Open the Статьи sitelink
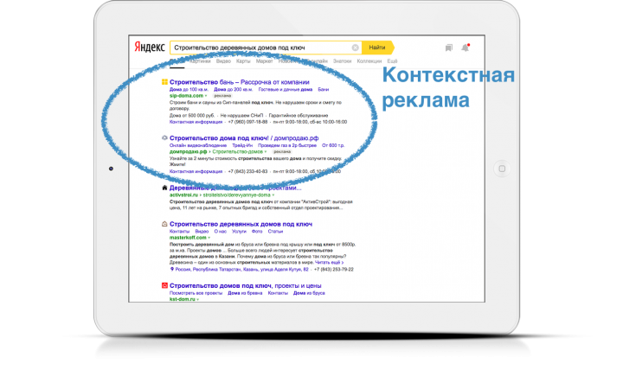The height and width of the screenshot is (370, 623). 275,231
